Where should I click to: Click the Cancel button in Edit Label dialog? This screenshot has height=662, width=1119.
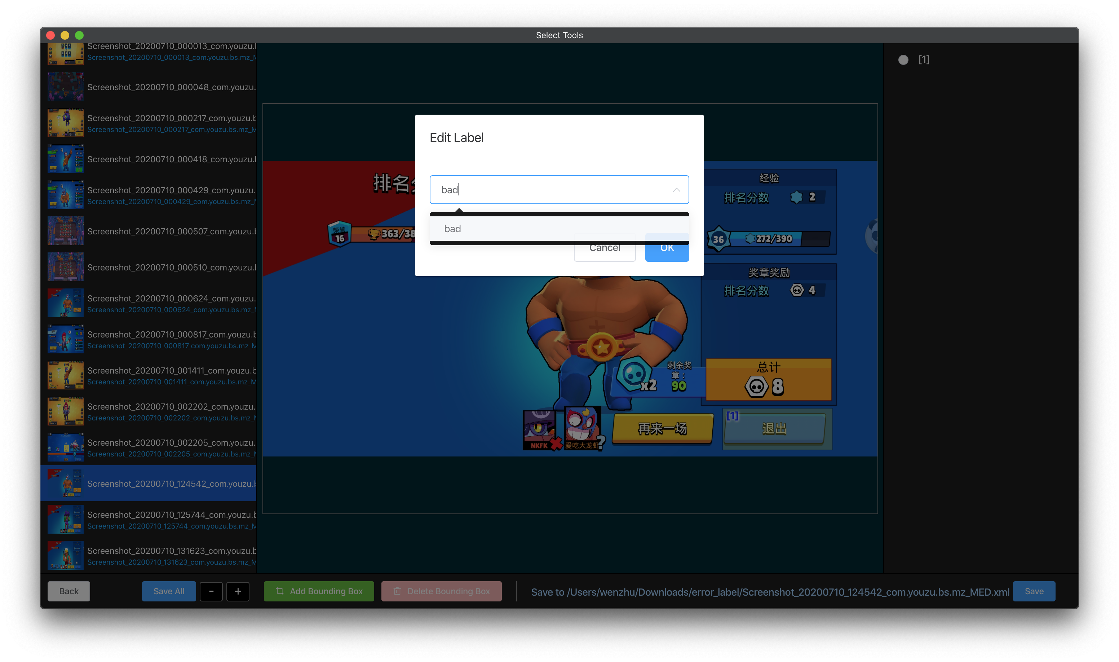(x=604, y=253)
